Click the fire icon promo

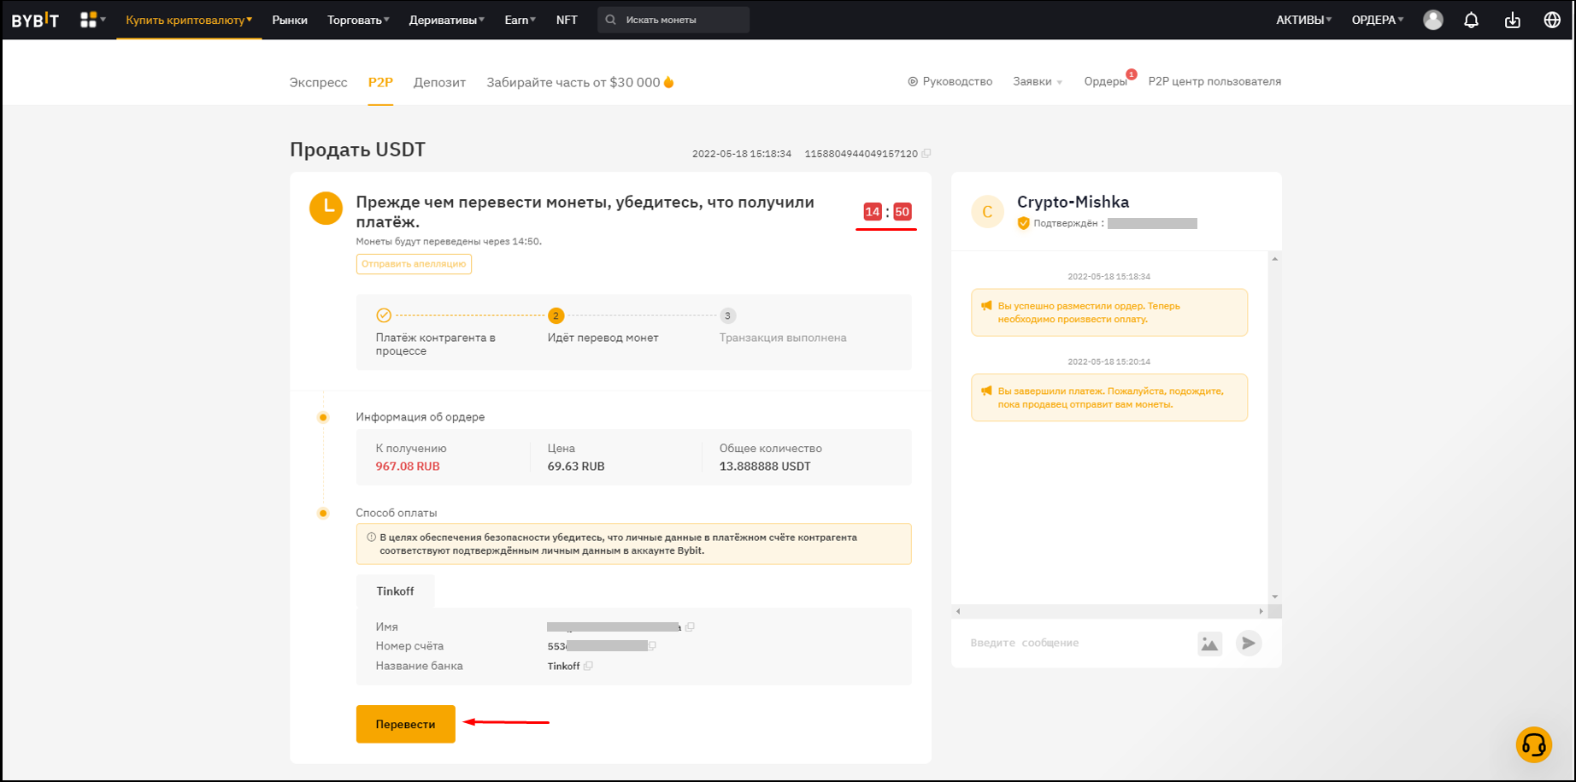(x=669, y=82)
